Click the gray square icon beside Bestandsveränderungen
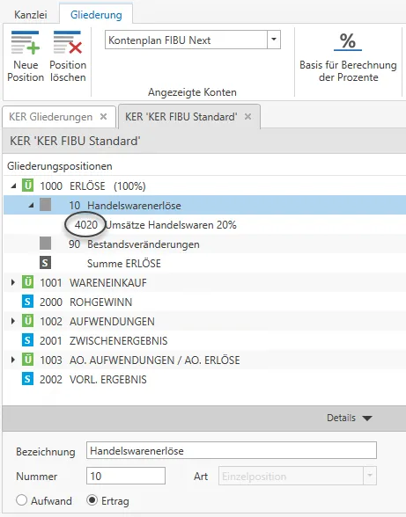The height and width of the screenshot is (517, 406). pyautogui.click(x=45, y=244)
